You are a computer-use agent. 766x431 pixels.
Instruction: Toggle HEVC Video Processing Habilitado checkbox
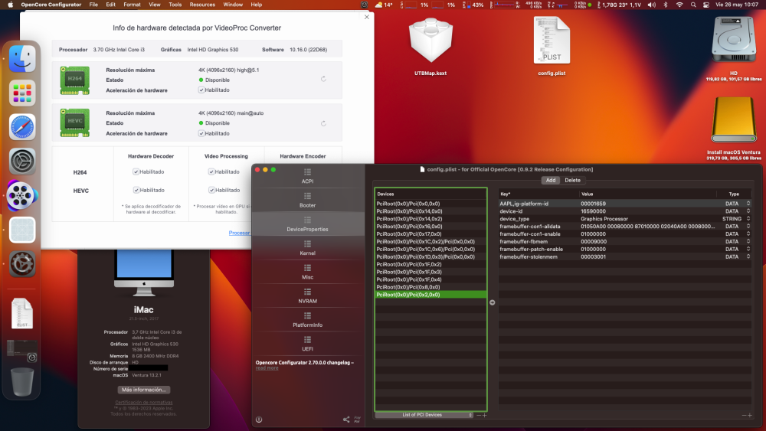coord(211,190)
